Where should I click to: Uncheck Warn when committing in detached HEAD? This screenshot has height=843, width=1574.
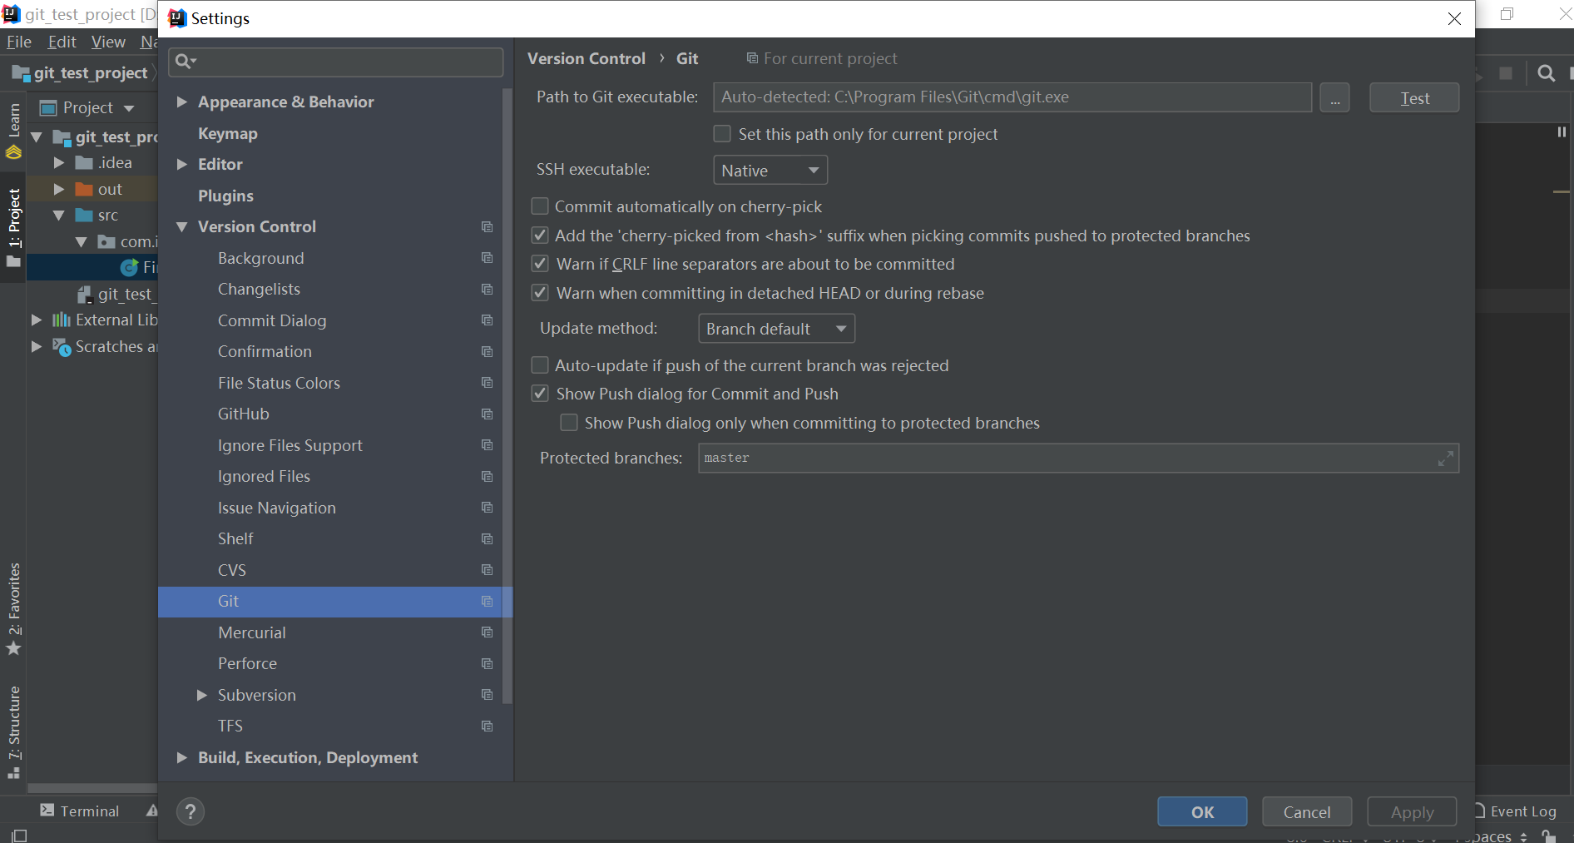(x=540, y=293)
